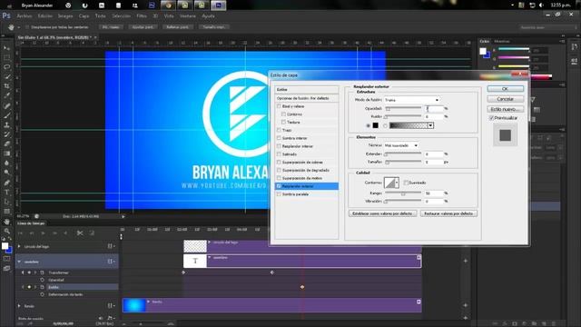Image resolution: width=581 pixels, height=327 pixels.
Task: Select the Healing Brush tool
Action: coord(6,105)
